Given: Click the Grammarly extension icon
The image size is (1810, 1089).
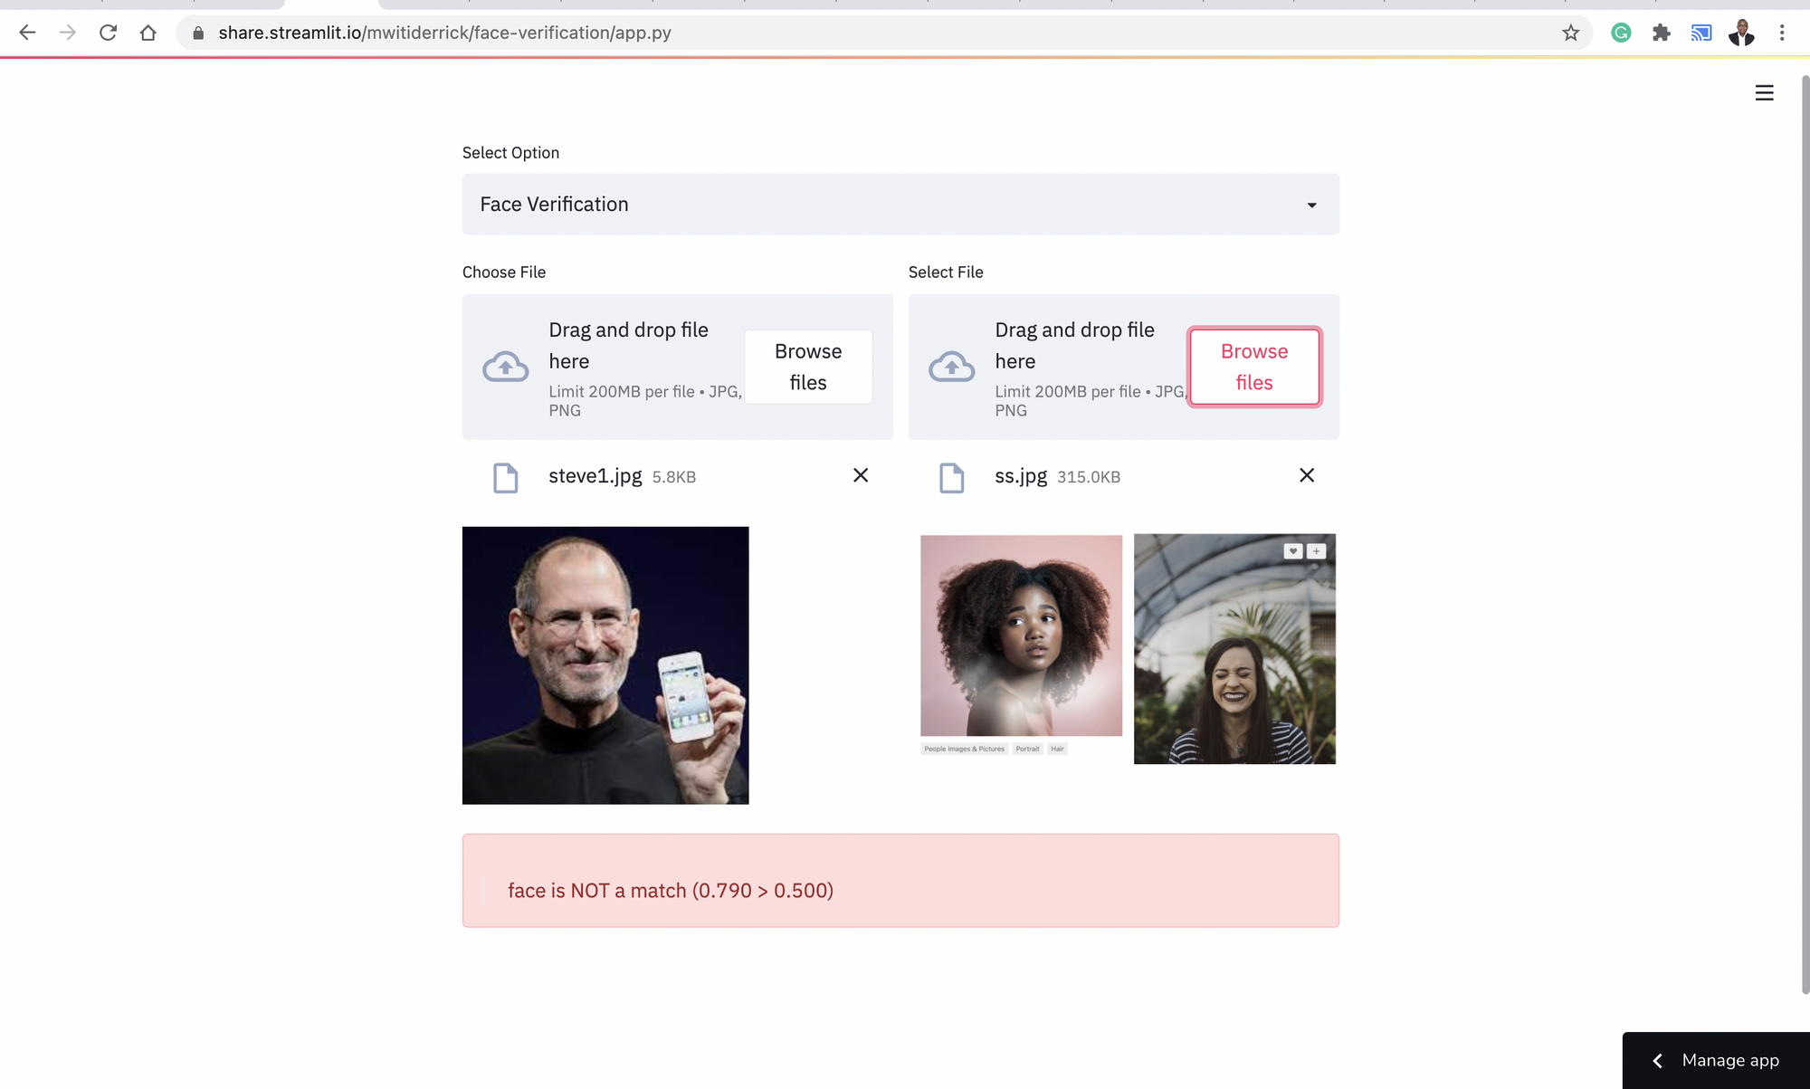Looking at the screenshot, I should coord(1621,33).
